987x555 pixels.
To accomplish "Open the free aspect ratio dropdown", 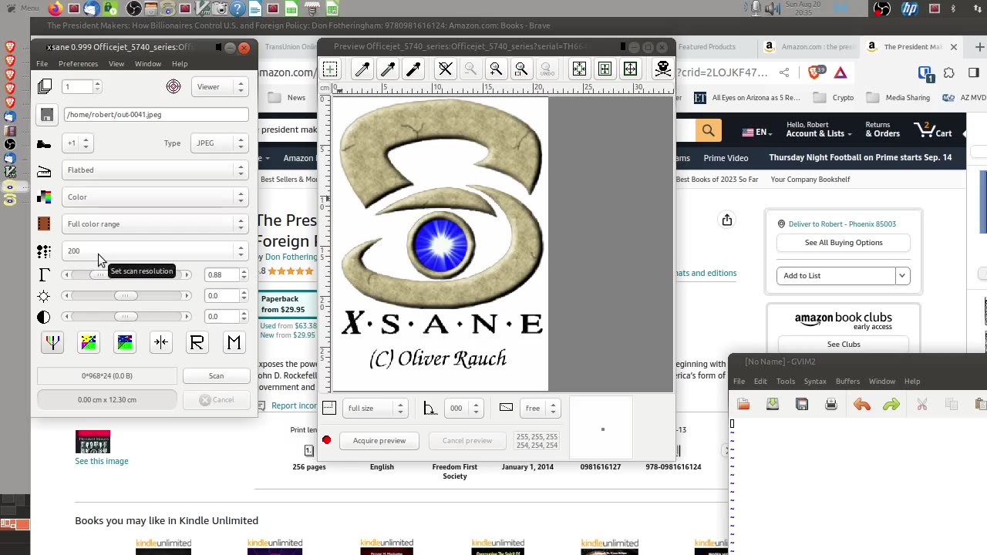I will (x=540, y=408).
